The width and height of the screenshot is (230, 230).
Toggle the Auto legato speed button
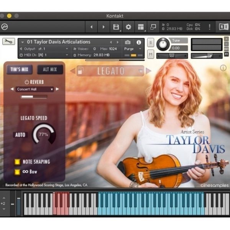click(20, 135)
